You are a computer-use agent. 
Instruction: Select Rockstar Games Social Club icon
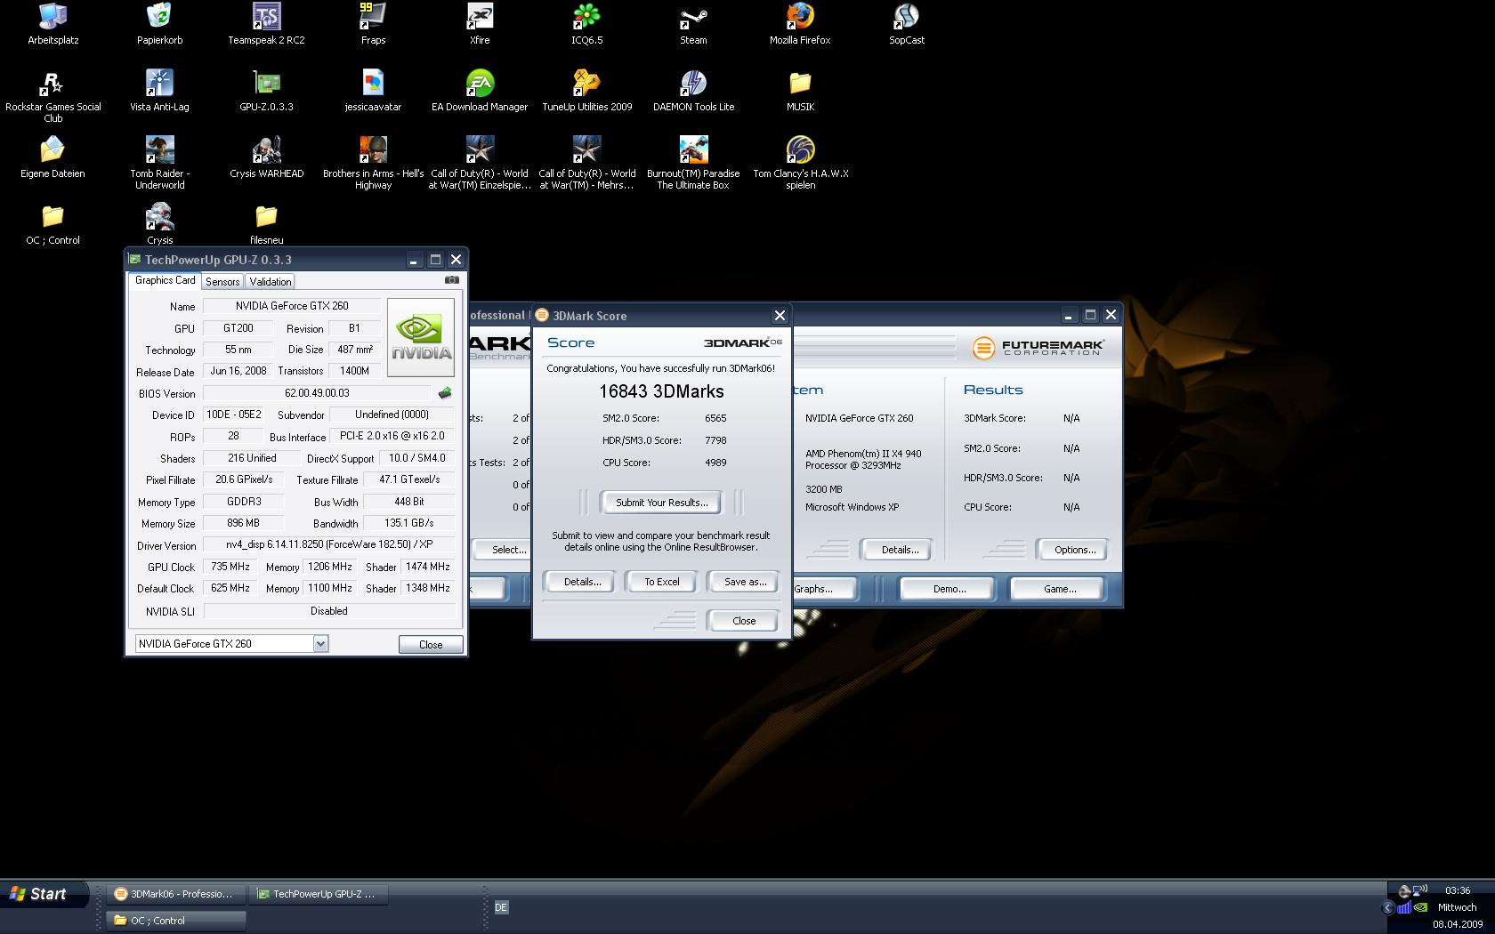point(53,96)
